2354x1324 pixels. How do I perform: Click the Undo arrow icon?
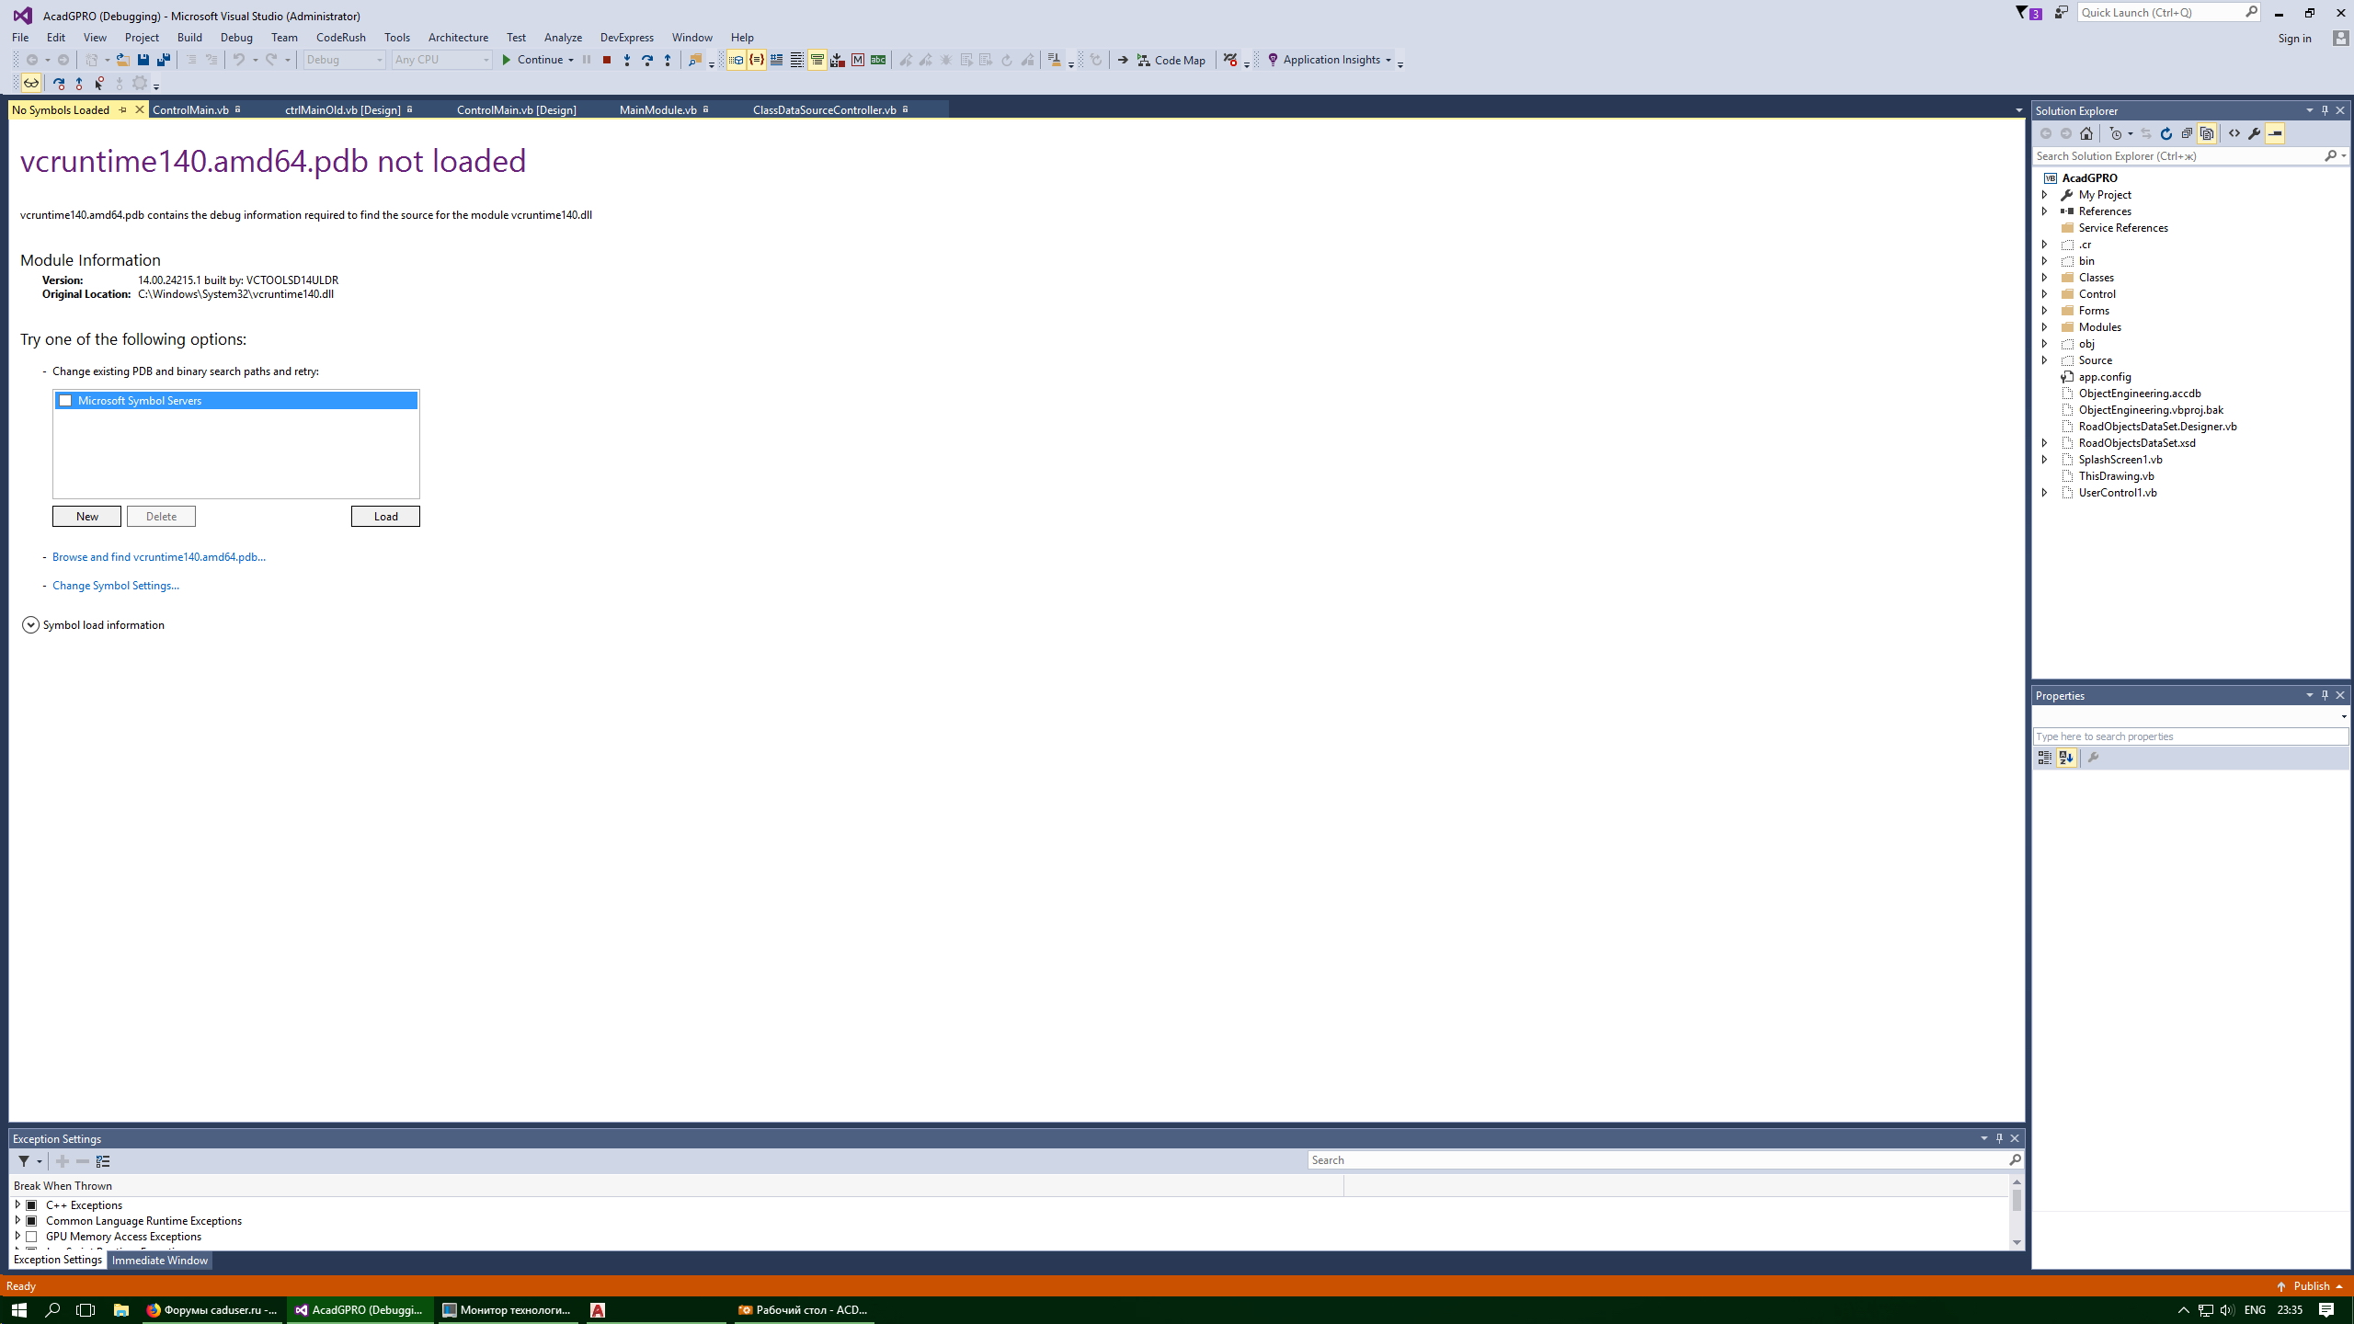click(239, 60)
